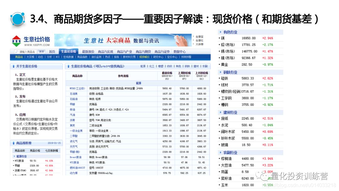Expand the 有色行业 section arrow

click(x=220, y=32)
